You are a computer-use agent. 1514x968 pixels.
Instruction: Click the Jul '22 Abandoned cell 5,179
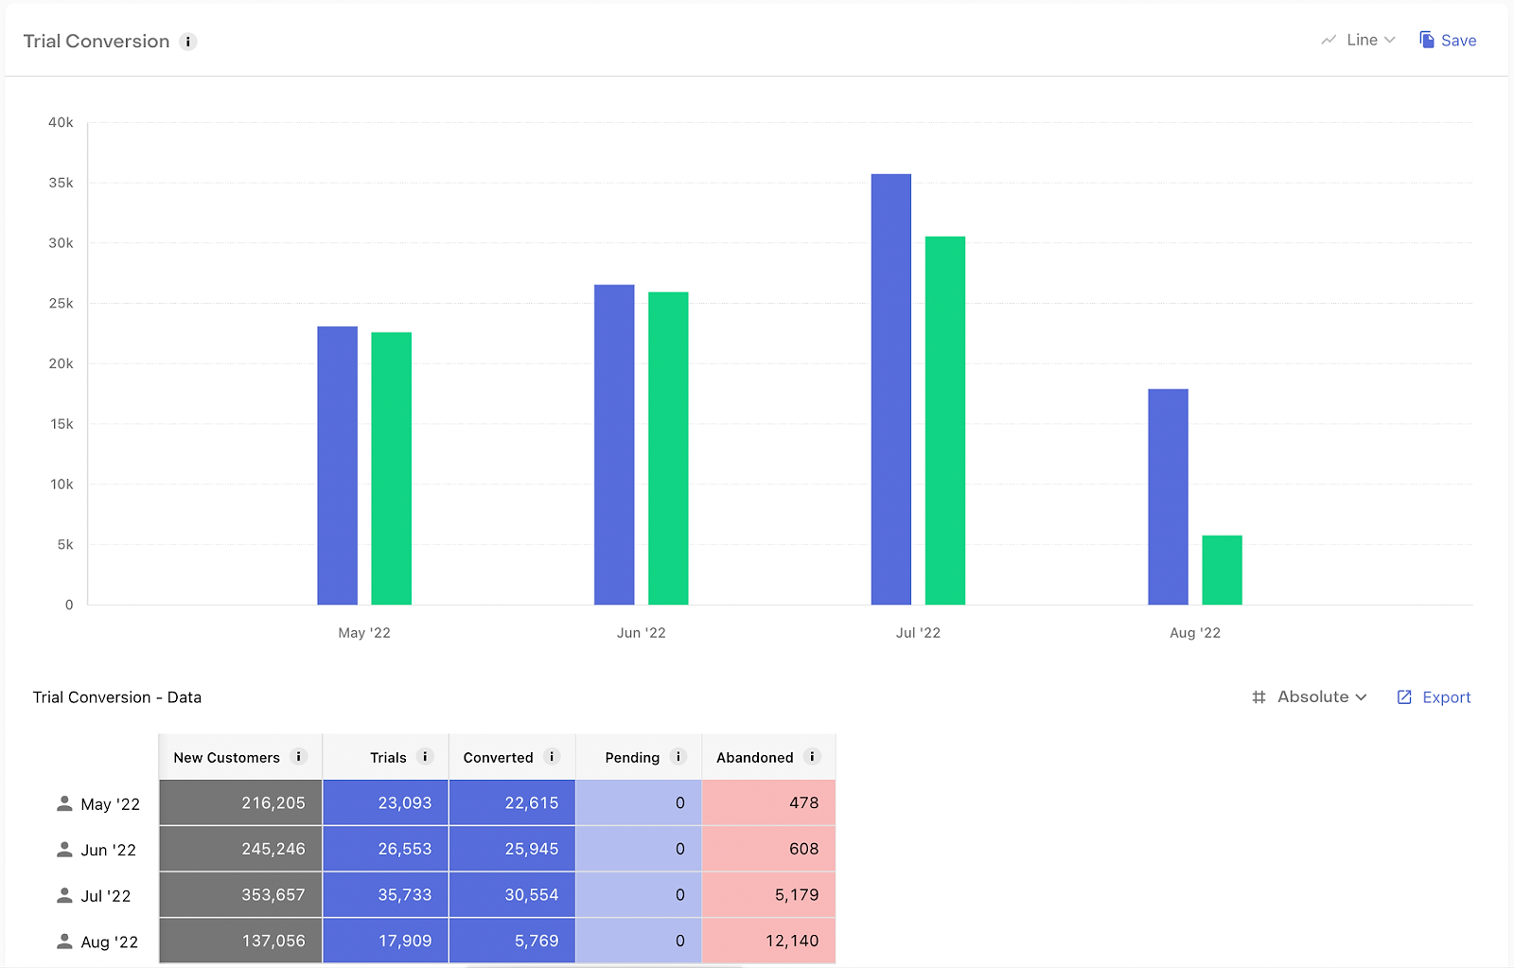(768, 895)
